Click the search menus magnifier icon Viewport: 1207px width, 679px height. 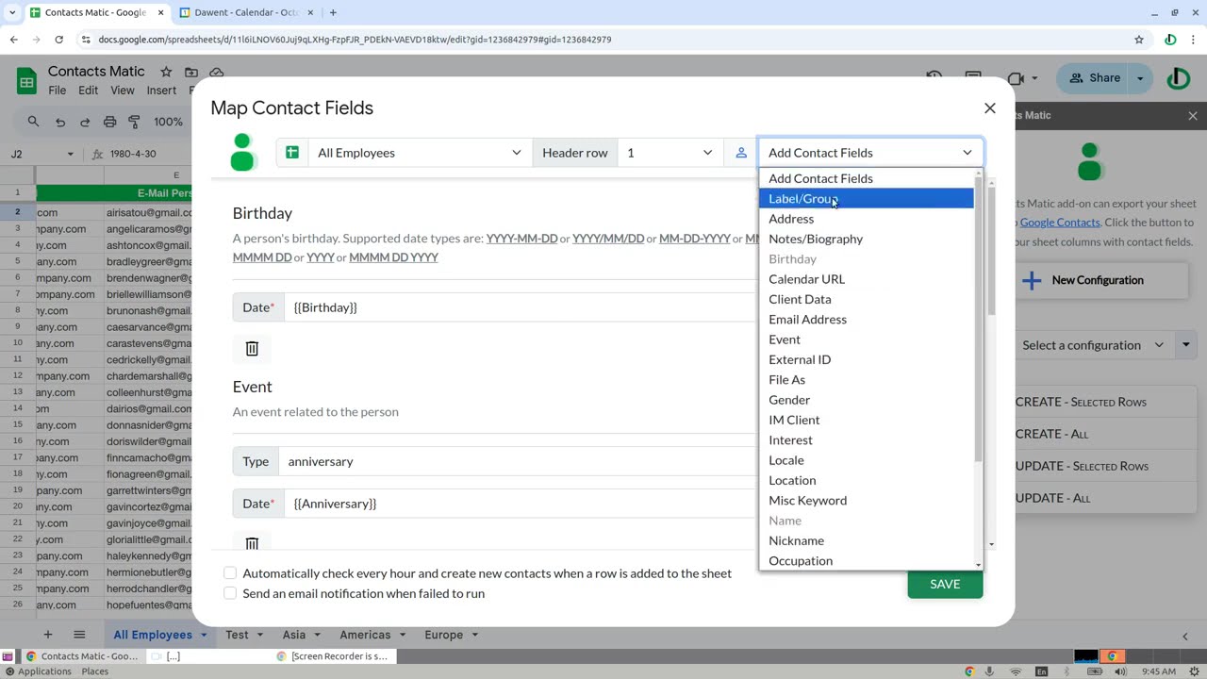click(34, 122)
